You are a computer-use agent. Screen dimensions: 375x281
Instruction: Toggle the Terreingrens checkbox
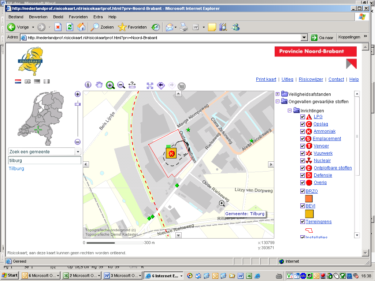[302, 221]
